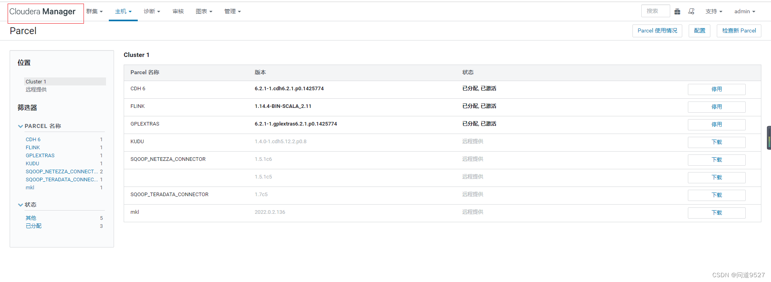Download SQOOP_NETEZZA_CONNECTOR version 1.5.1c6
This screenshot has width=771, height=282.
[x=716, y=160]
